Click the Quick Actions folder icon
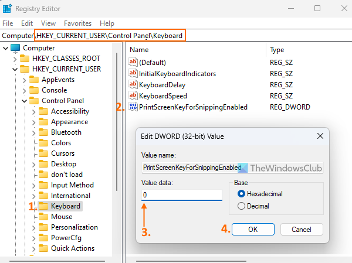This screenshot has width=352, height=263. 43,248
